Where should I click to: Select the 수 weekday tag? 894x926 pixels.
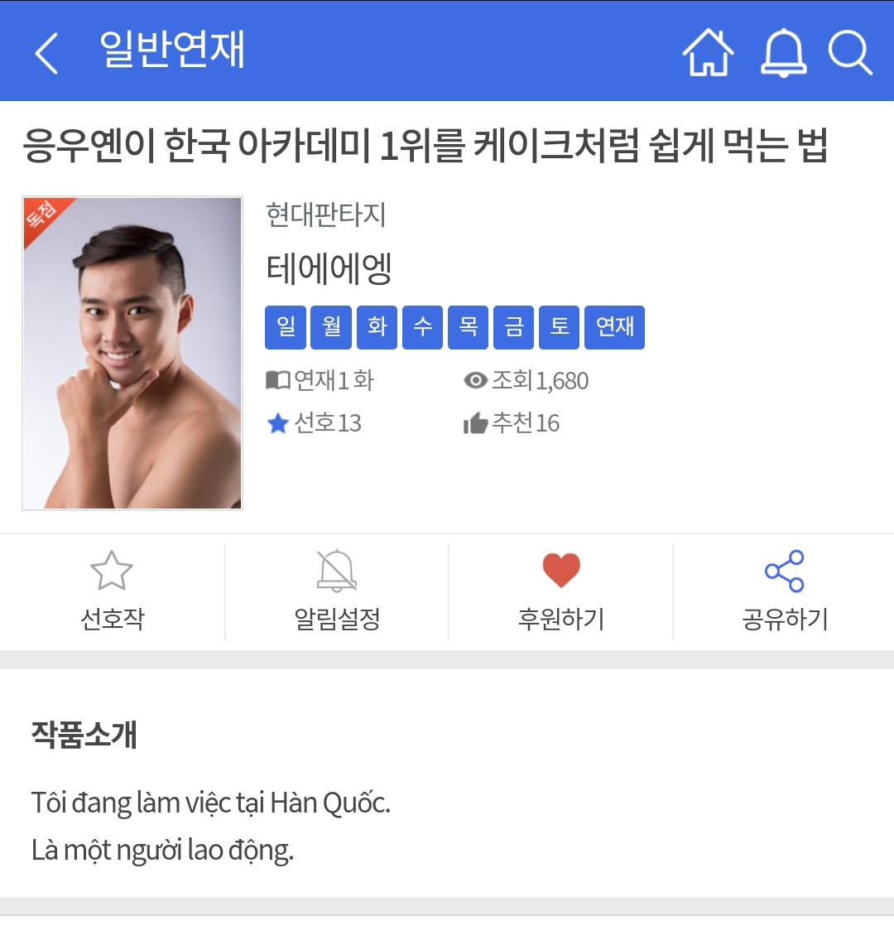(422, 327)
